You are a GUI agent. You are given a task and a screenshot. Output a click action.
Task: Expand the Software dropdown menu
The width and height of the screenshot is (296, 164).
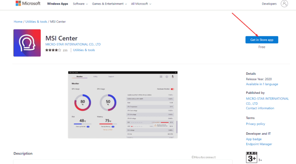(80, 4)
